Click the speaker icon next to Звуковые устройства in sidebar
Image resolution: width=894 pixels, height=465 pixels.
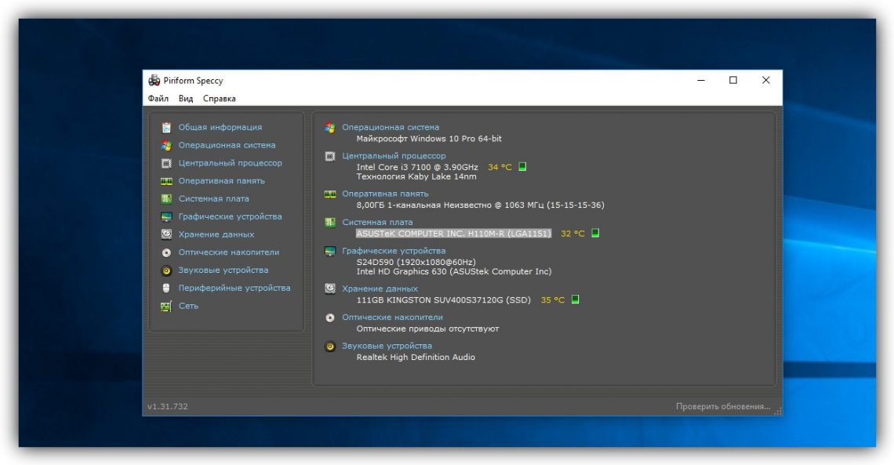[166, 271]
